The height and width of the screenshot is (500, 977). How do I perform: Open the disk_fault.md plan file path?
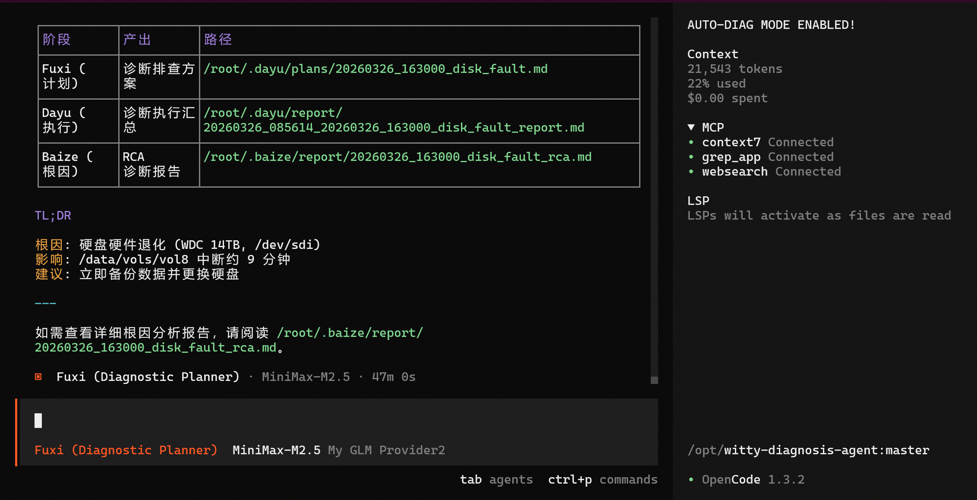point(375,69)
